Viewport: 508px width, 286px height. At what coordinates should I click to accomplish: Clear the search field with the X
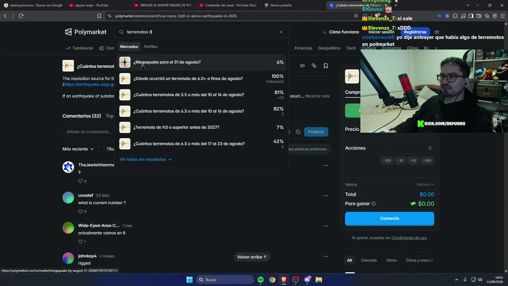[x=281, y=32]
